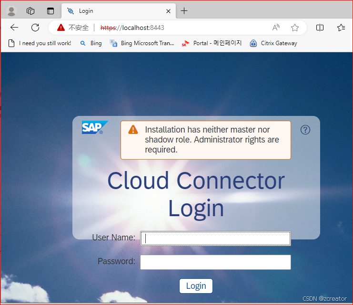Select the Login browser tab
The height and width of the screenshot is (305, 353).
pyautogui.click(x=119, y=11)
